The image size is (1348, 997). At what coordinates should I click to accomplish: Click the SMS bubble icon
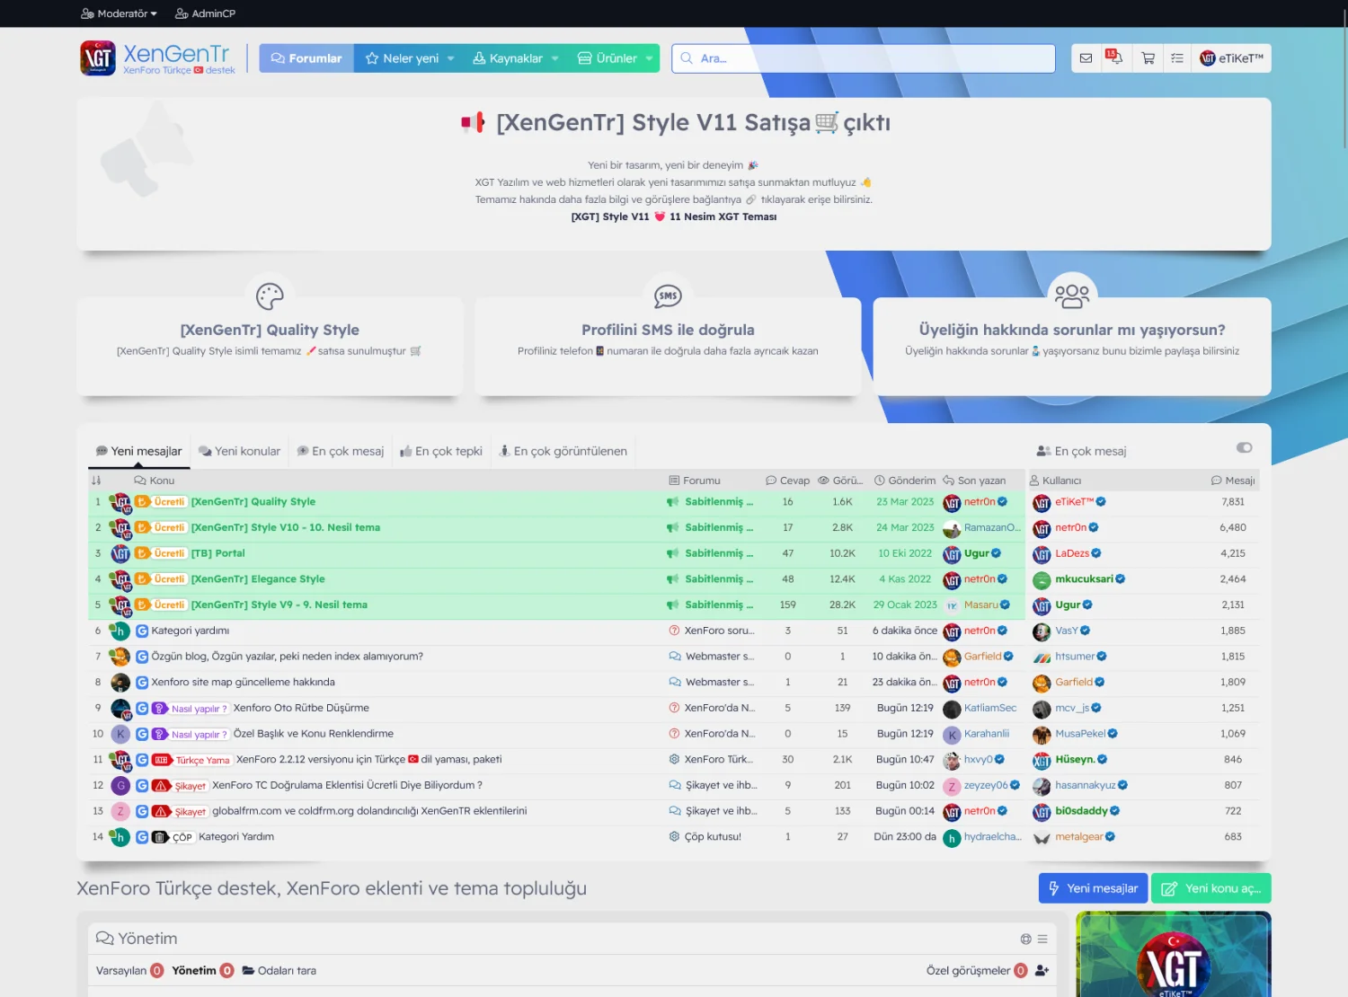(x=668, y=296)
